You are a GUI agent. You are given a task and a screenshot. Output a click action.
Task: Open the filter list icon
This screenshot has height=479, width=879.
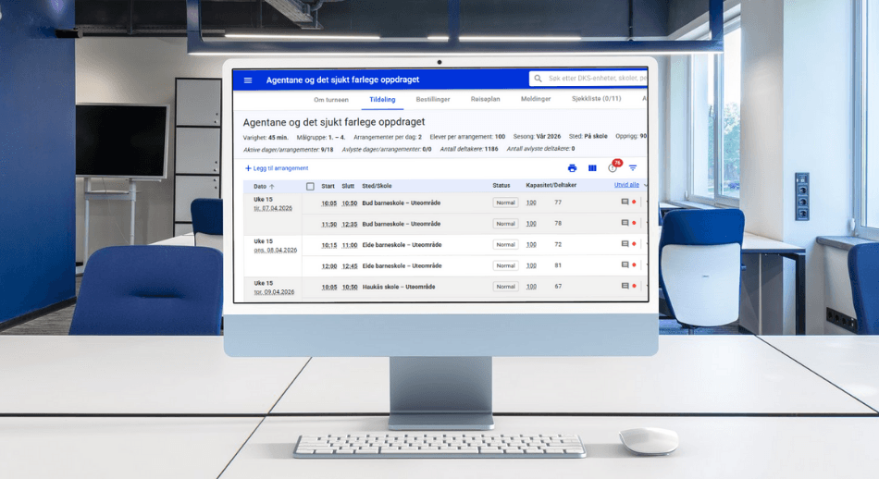pos(633,168)
